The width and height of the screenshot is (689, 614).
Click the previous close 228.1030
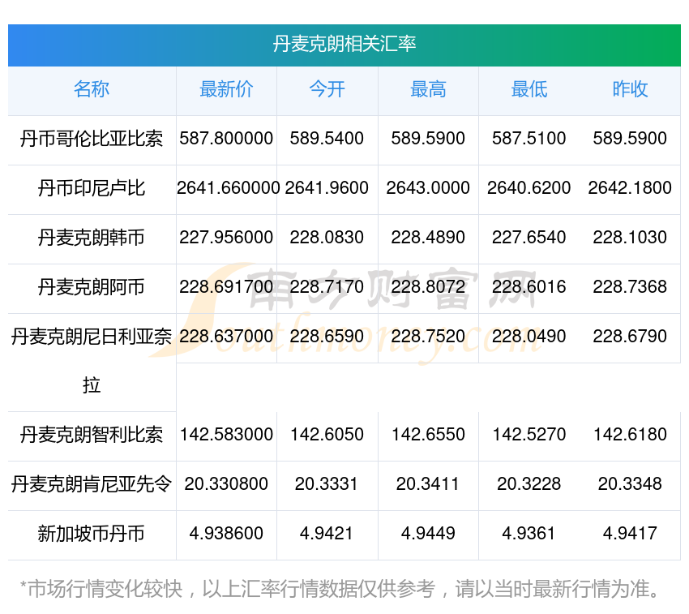point(630,238)
